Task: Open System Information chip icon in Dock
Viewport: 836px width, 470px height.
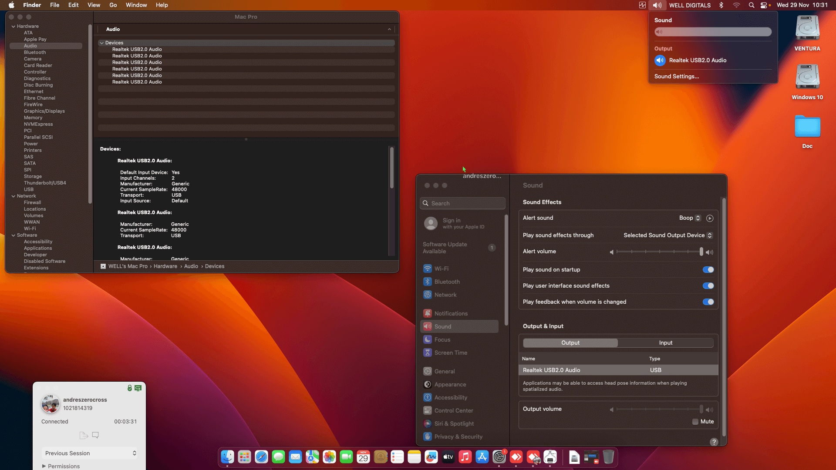Action: pos(550,457)
